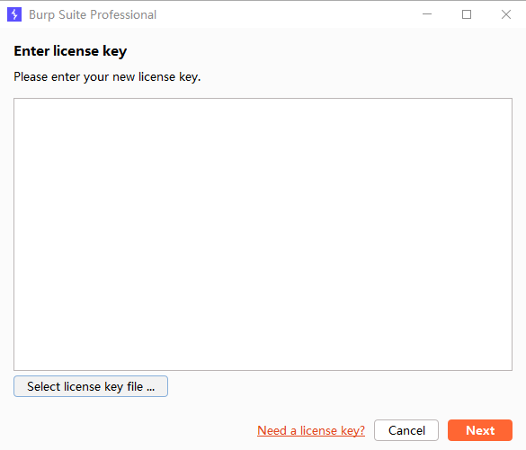Screen dimensions: 526x450
Task: Proceed with the orange Next button
Action: pos(480,430)
